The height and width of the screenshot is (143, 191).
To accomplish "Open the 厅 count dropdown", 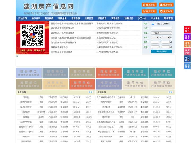I will (166, 38).
